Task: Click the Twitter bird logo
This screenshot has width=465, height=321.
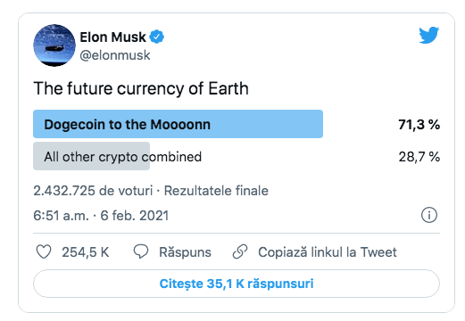Action: click(x=428, y=36)
